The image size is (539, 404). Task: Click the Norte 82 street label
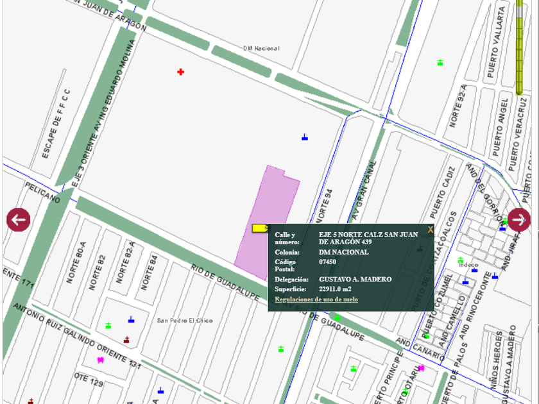tap(97, 273)
